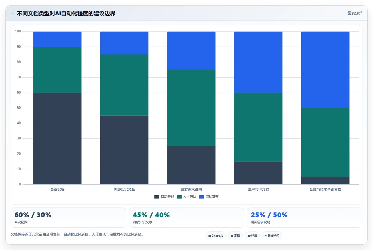The image size is (373, 250).
Task: Click the 45% / 40% stat value
Action: pos(151,215)
